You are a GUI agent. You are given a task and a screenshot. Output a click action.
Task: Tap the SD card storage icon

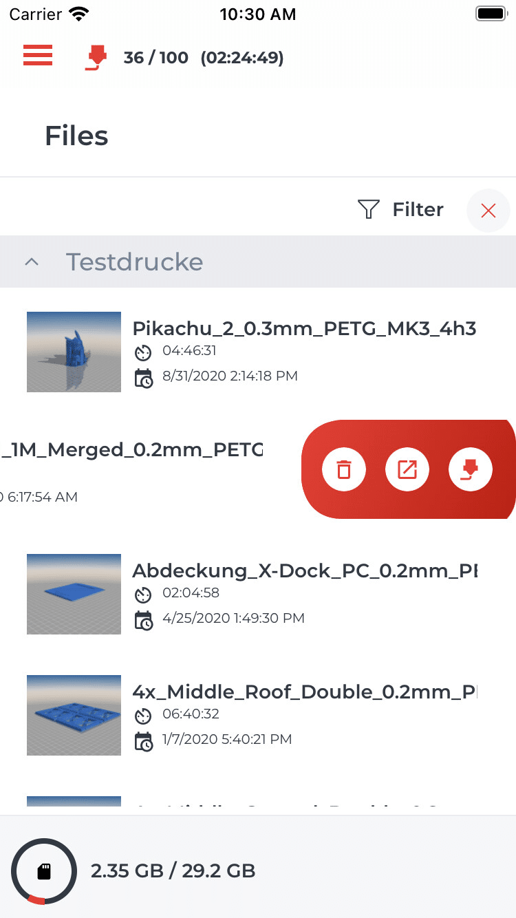point(44,871)
